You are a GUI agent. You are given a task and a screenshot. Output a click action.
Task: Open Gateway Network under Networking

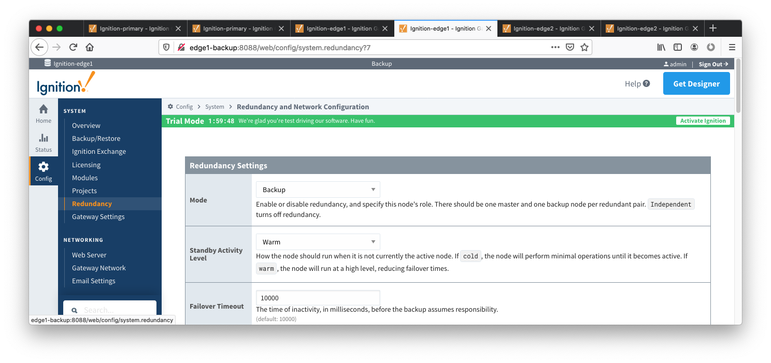(99, 268)
